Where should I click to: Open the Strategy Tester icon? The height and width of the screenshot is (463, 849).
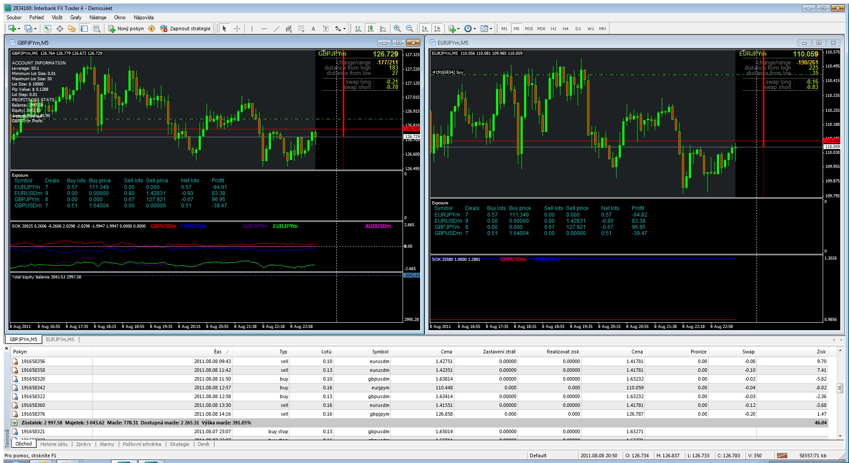pos(96,29)
